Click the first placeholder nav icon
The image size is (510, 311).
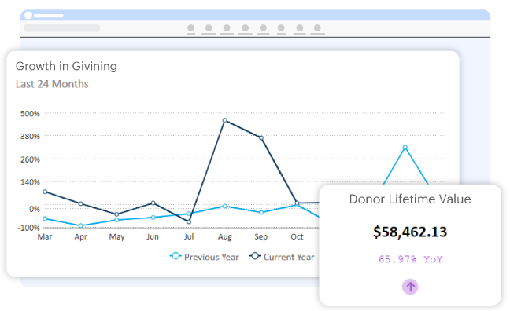pos(191,29)
